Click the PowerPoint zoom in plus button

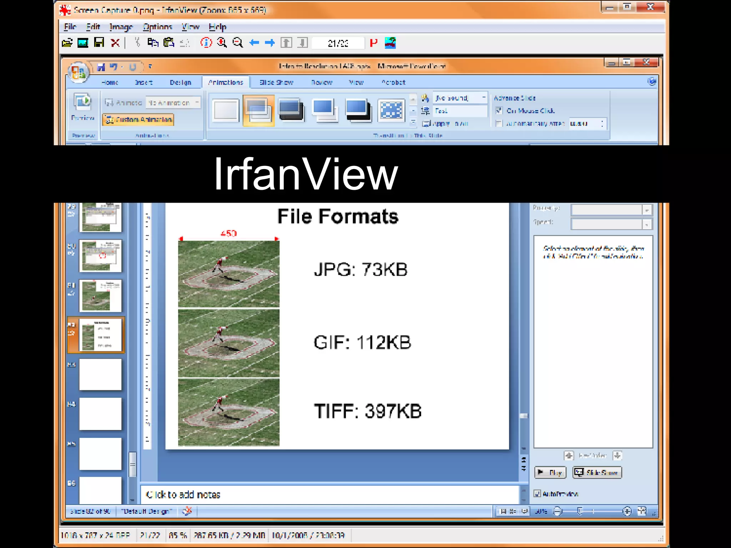click(627, 511)
